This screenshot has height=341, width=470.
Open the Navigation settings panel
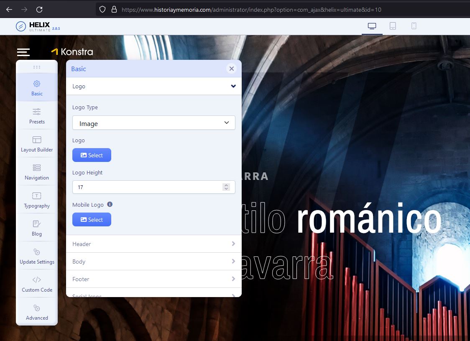37,171
